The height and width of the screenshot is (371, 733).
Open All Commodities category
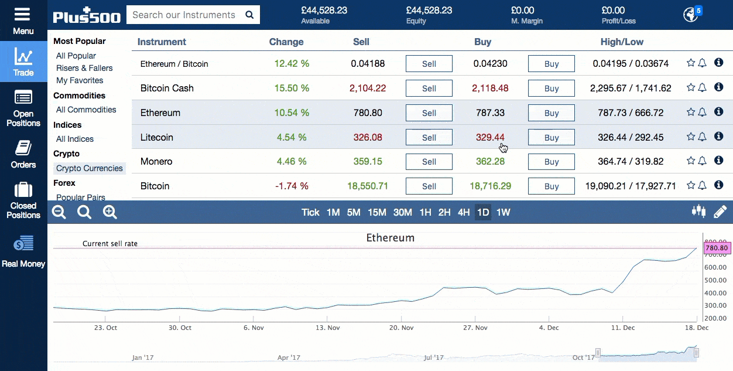coord(86,110)
